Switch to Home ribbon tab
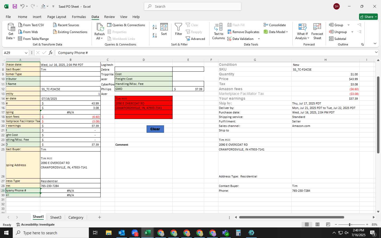Screen dimensions: 381x238 [22, 17]
